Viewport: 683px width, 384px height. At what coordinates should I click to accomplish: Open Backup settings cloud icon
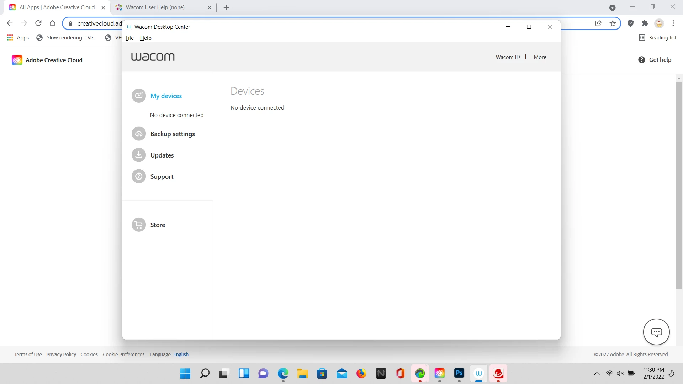coord(139,134)
